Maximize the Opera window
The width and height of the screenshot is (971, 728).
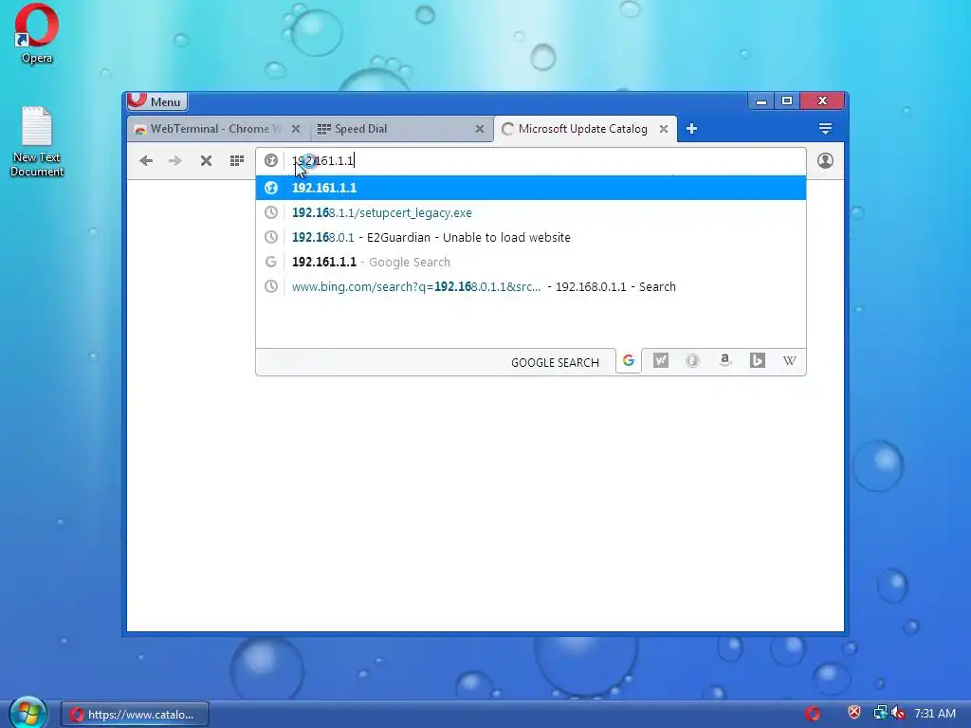786,100
